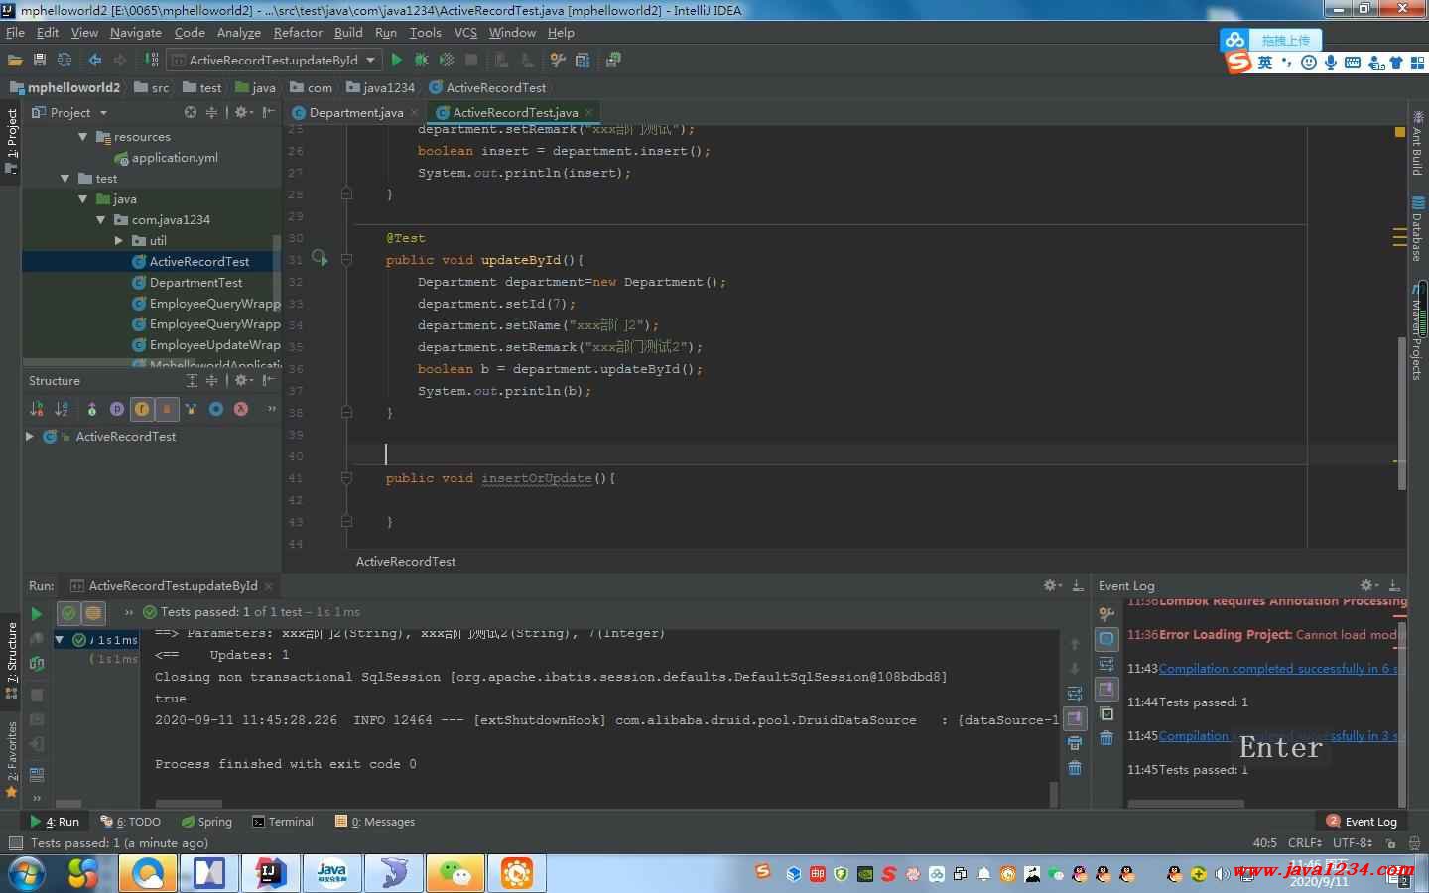
Task: Collapse the test folder in Project tree
Action: click(x=65, y=179)
